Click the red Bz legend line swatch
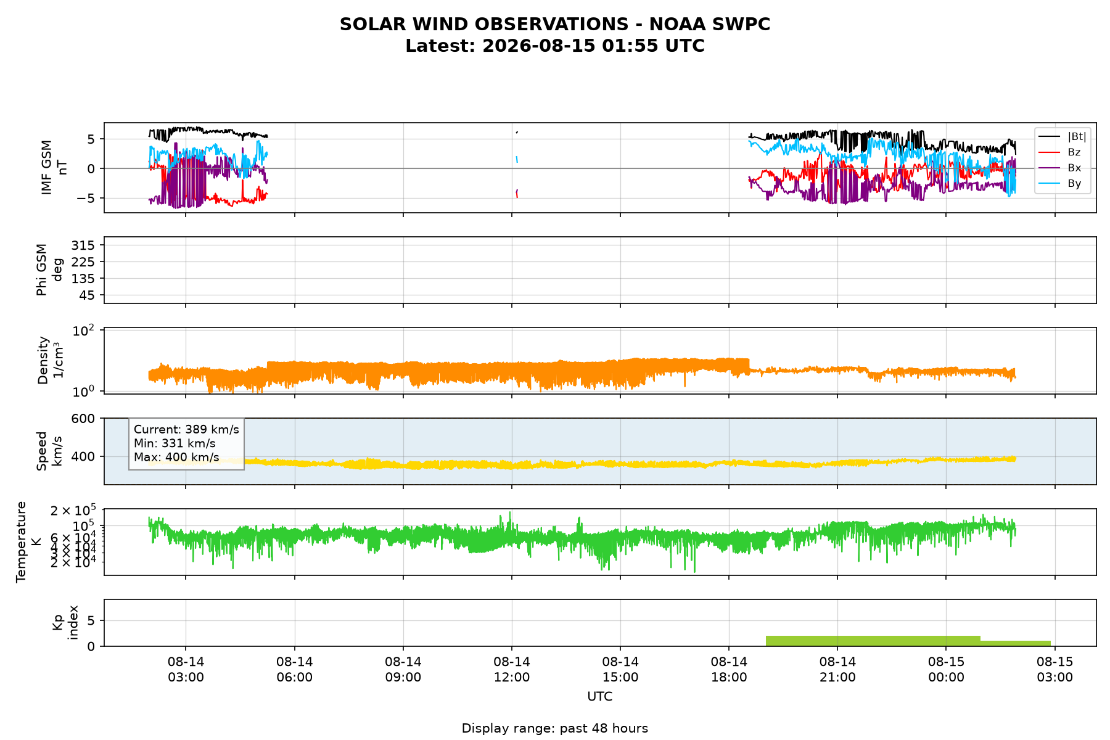1110x740 pixels. pos(1050,152)
